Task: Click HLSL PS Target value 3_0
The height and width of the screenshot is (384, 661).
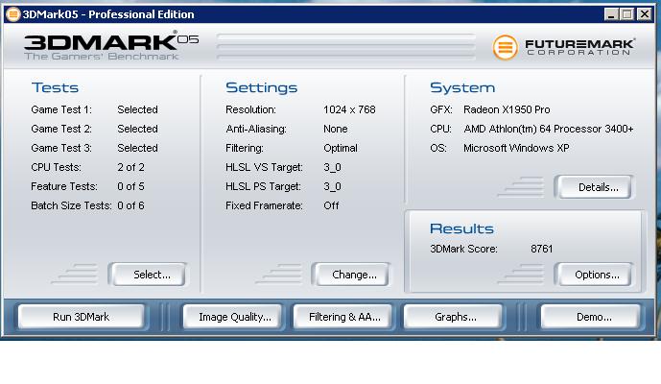Action: tap(332, 186)
